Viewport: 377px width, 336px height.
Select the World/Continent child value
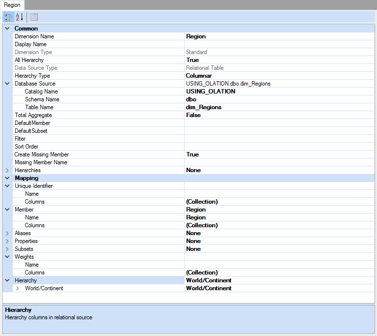coord(280,288)
